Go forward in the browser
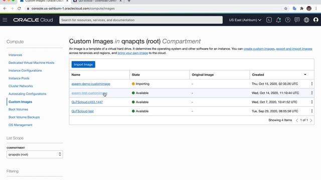Screen dimensions: 321x180 12,8
